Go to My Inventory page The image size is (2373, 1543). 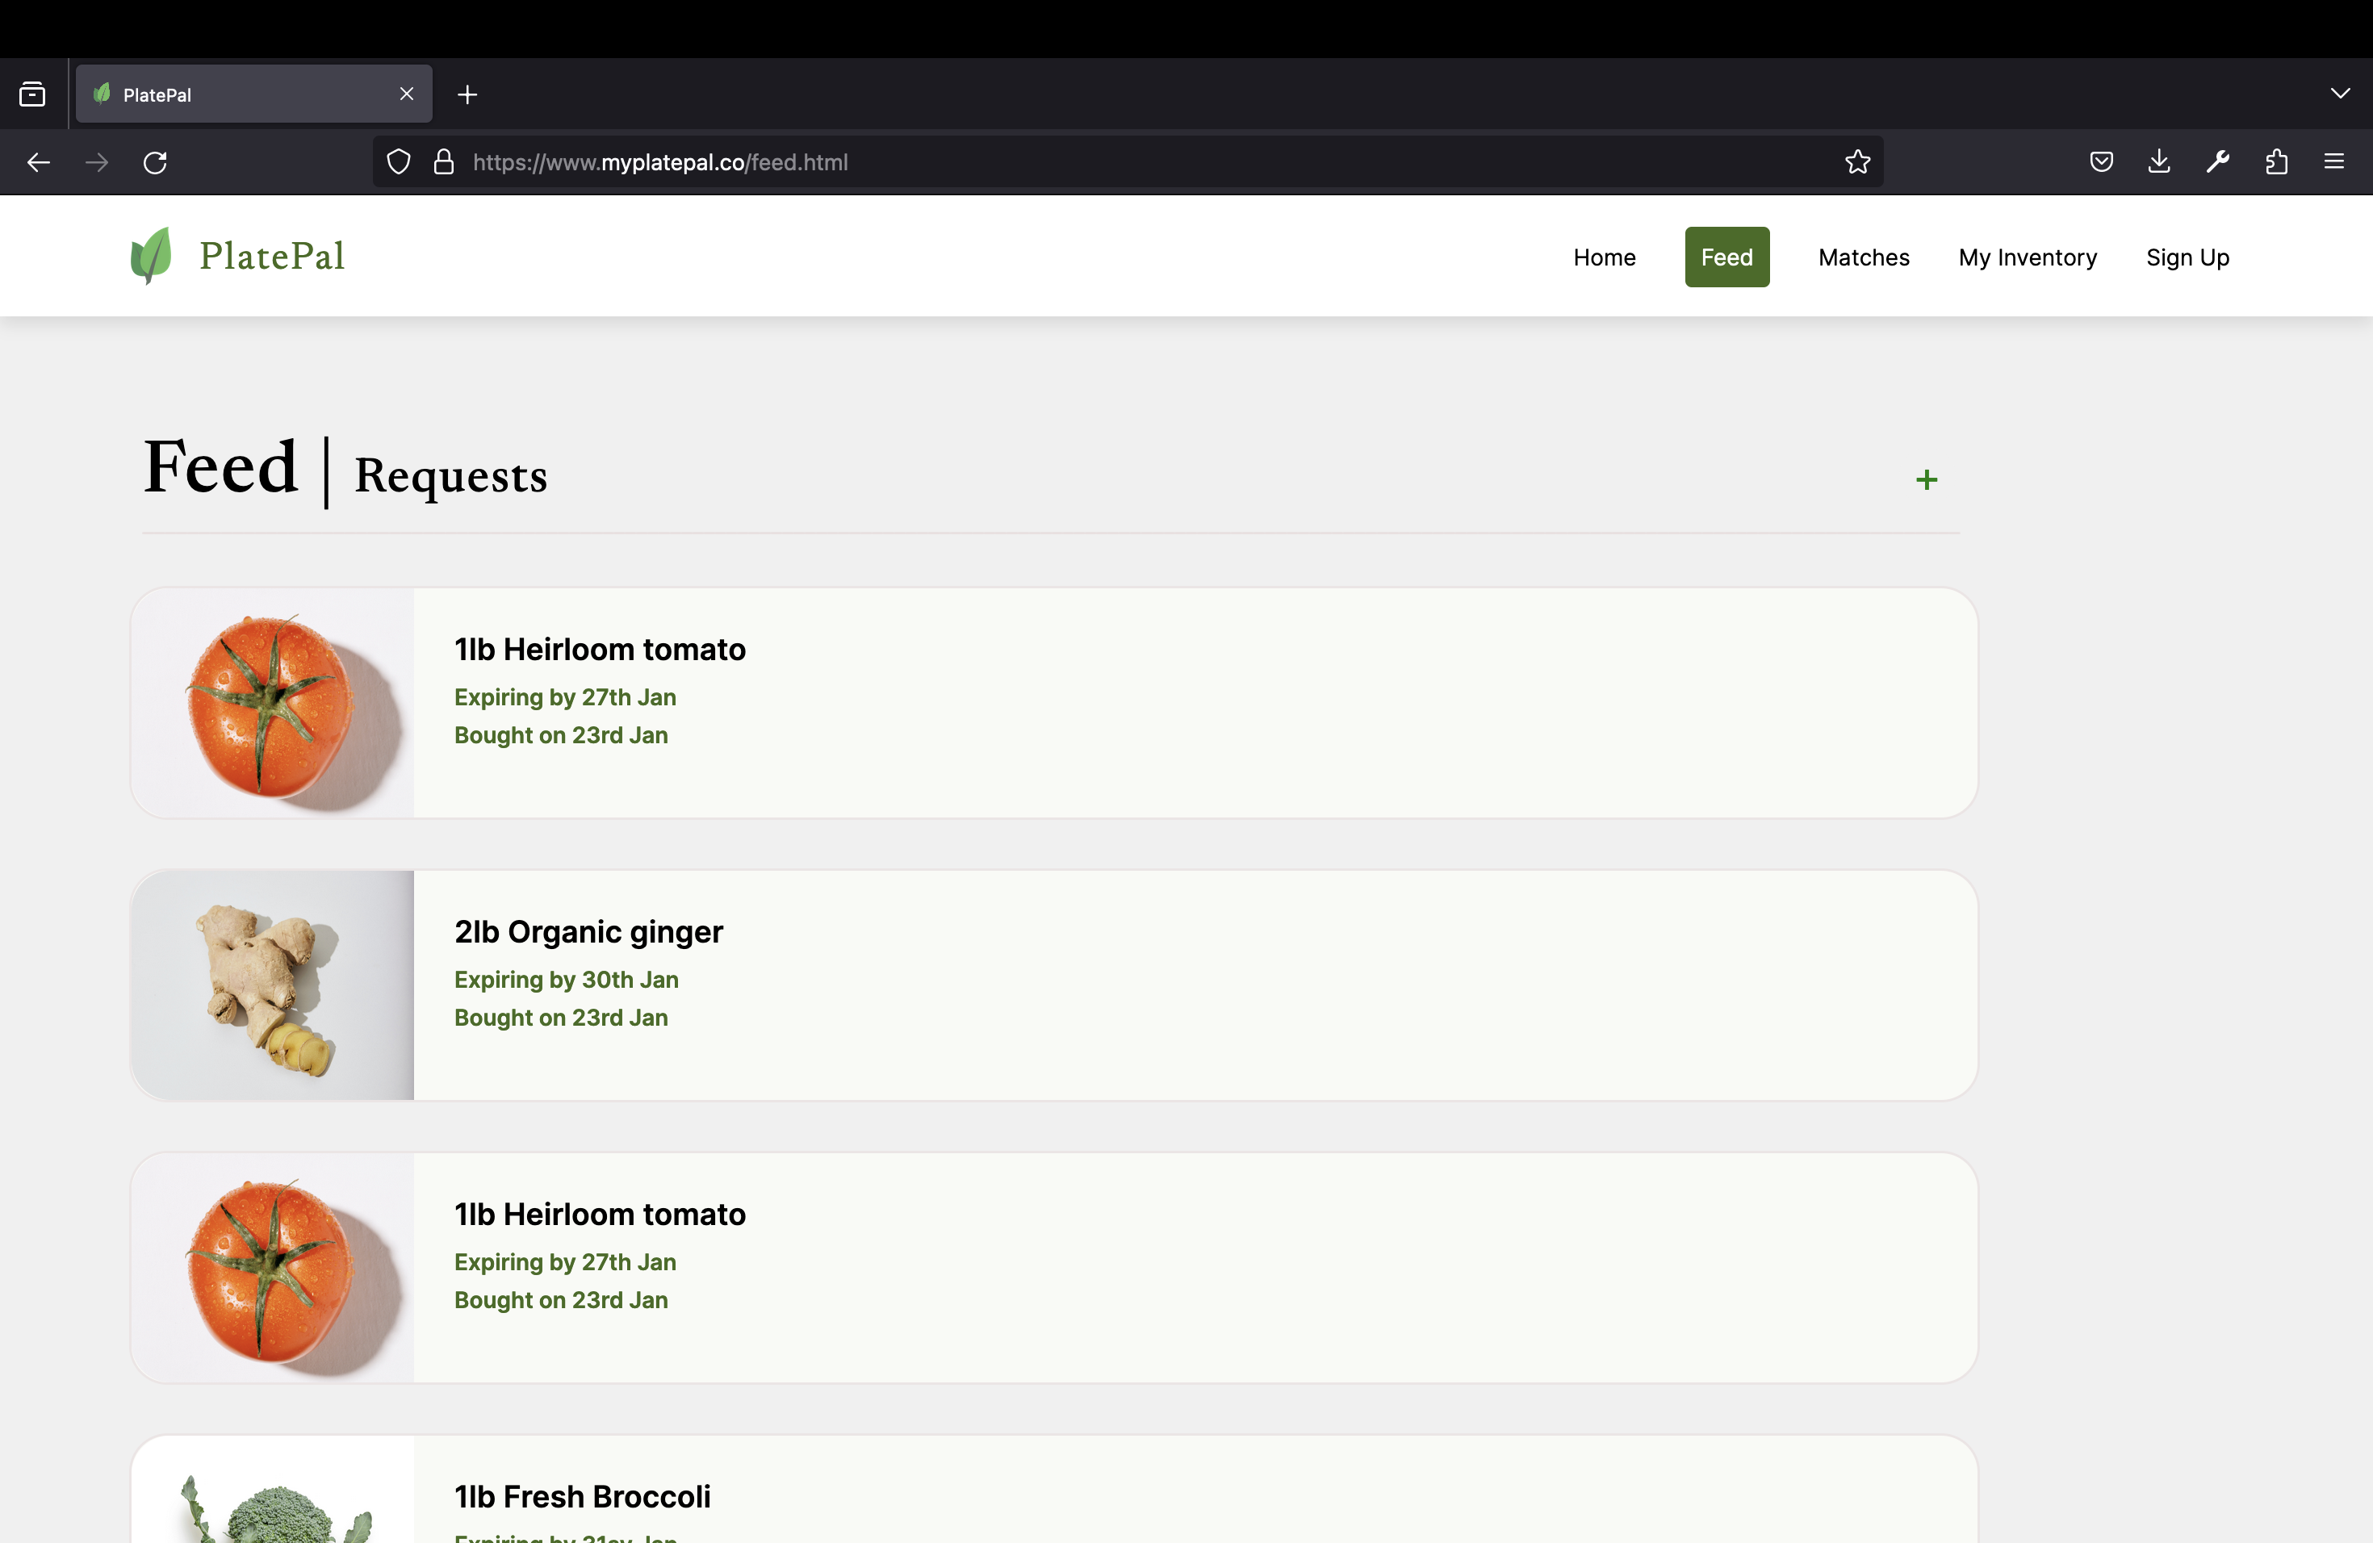[2027, 257]
